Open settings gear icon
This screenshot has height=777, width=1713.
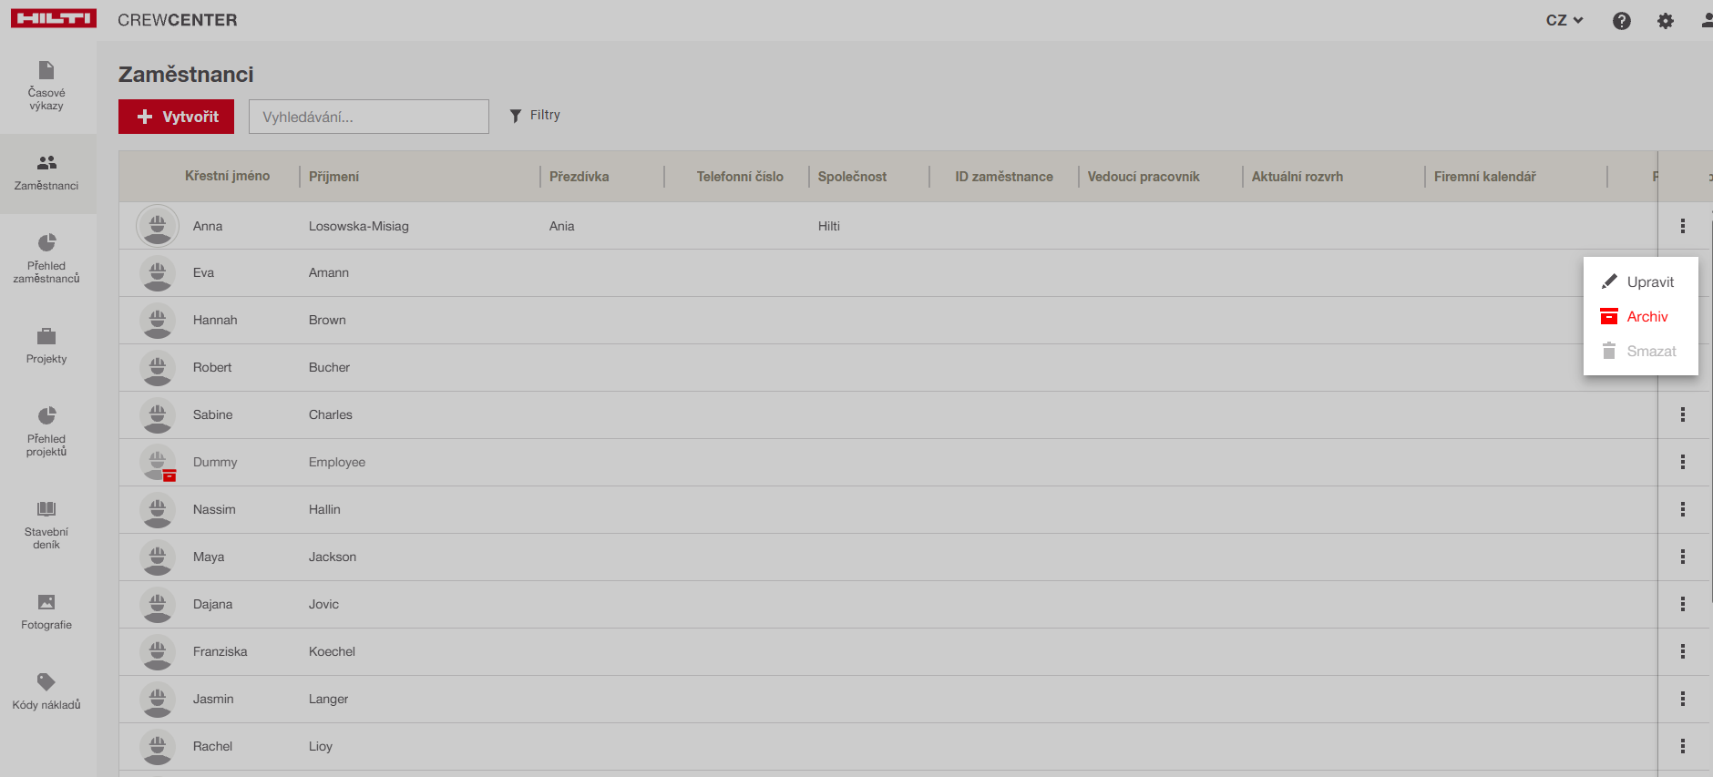pos(1665,21)
